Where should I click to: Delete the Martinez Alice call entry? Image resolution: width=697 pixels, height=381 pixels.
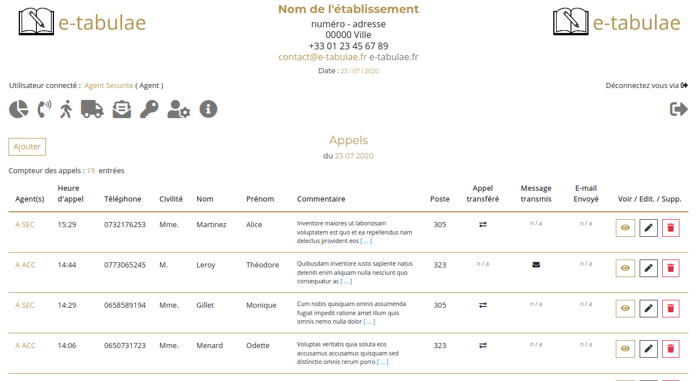(x=671, y=228)
